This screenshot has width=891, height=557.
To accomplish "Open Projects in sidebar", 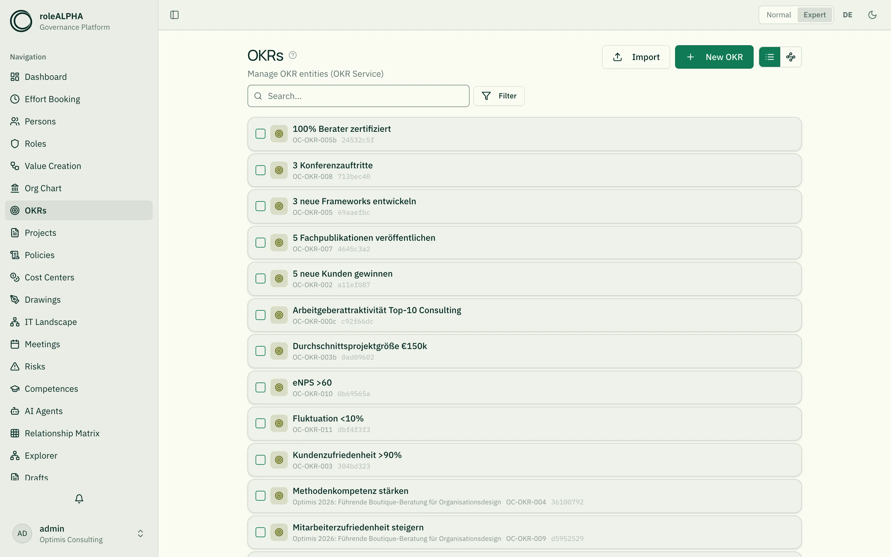I will [79, 233].
